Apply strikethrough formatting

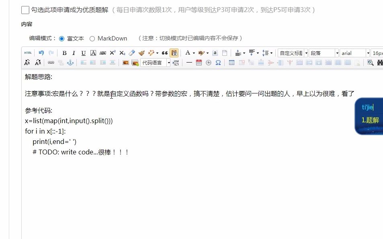click(102, 53)
